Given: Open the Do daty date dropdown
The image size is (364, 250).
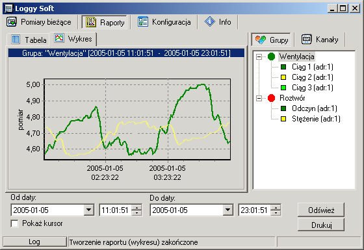Looking at the screenshot, I should pos(227,210).
